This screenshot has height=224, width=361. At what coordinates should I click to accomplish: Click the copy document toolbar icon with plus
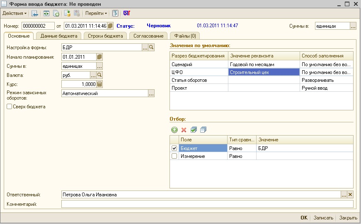56,13
